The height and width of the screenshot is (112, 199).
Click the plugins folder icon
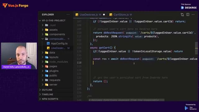pyautogui.click(x=47, y=71)
